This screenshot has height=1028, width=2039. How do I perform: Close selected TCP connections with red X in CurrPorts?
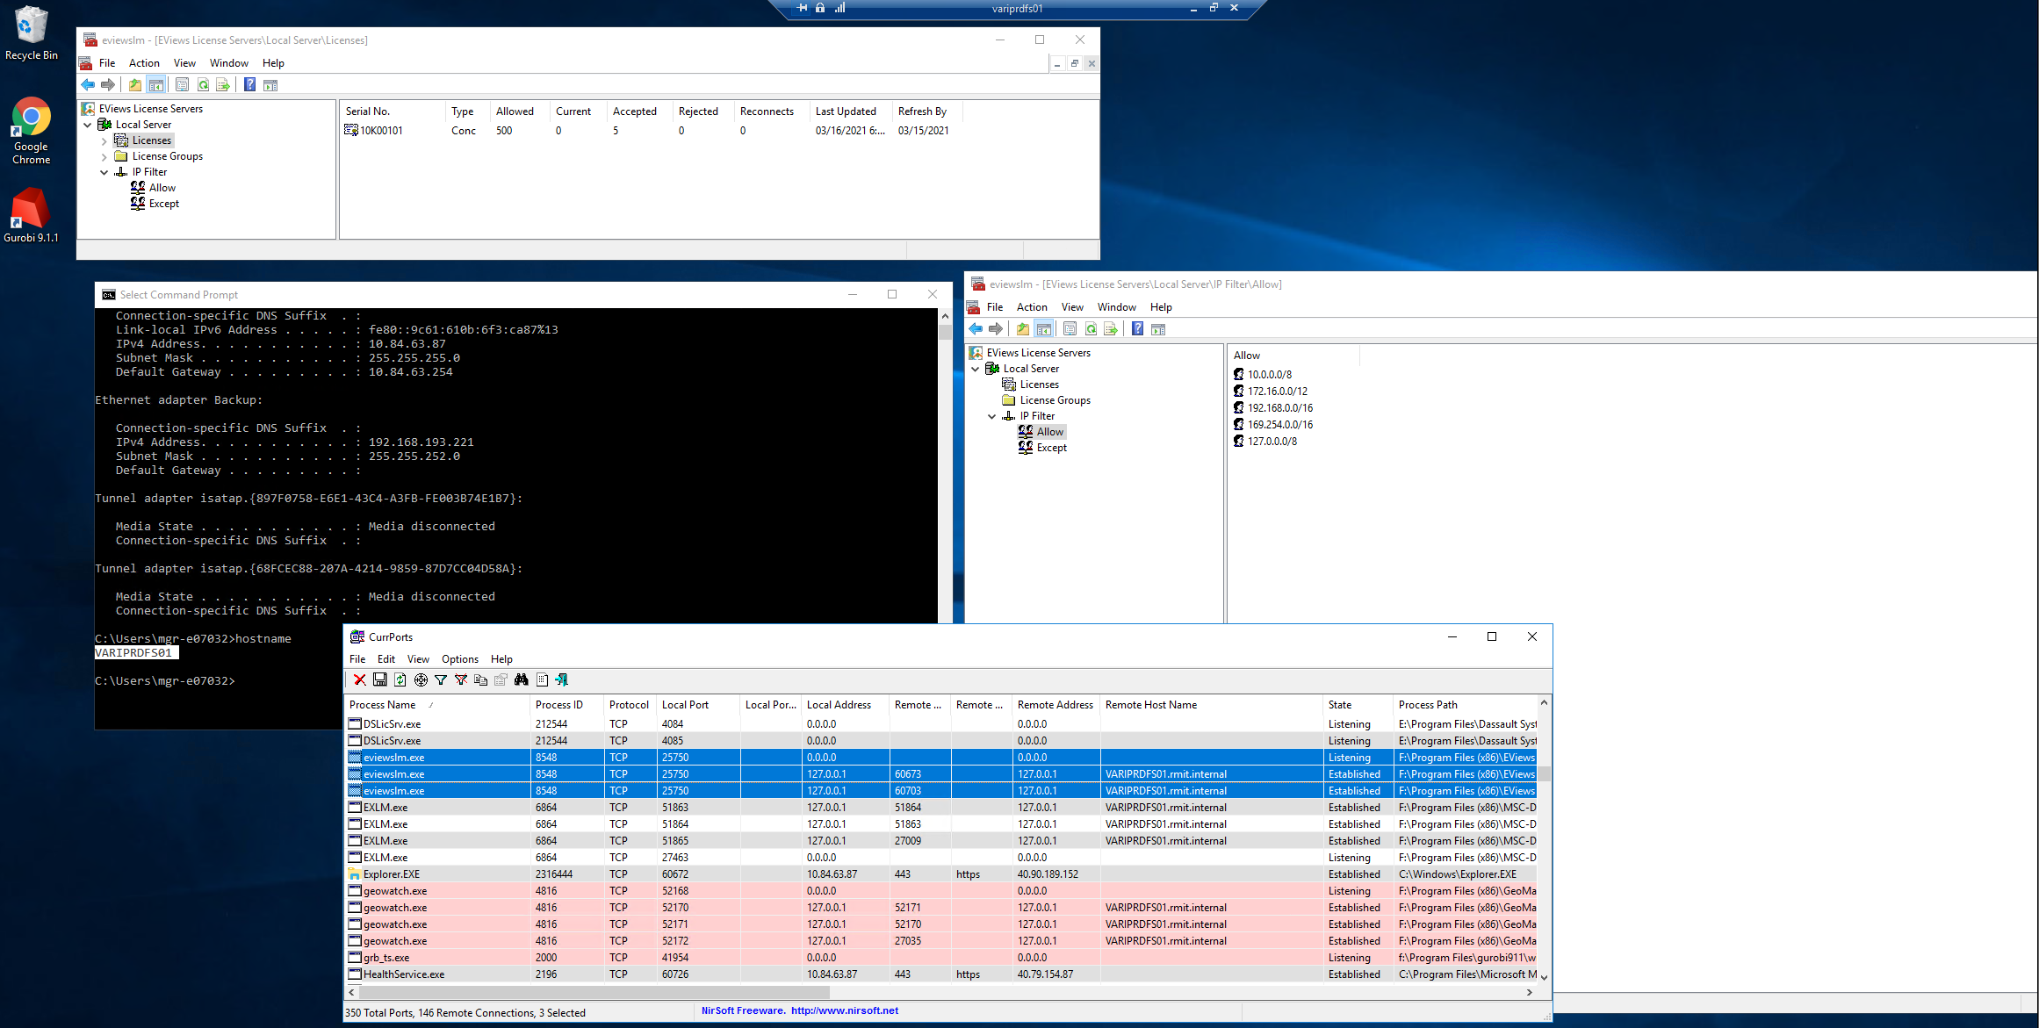(360, 679)
